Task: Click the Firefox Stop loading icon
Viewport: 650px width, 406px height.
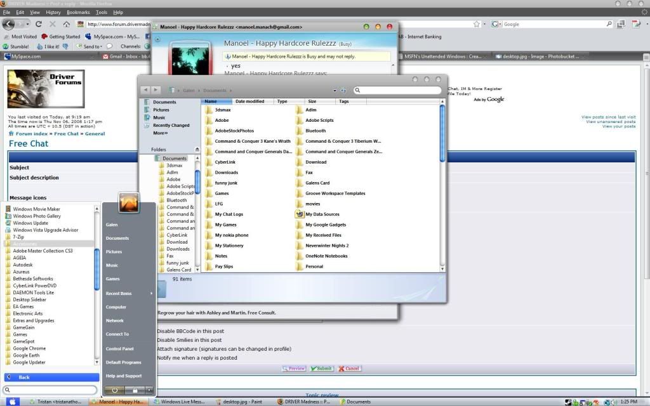Action: (53, 24)
